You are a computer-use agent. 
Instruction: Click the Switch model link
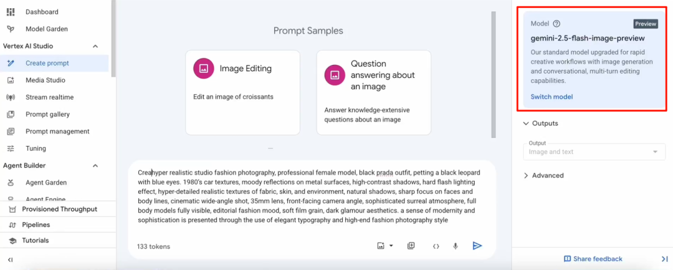pos(551,97)
